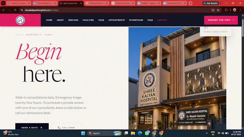Open the CONTACT nav item
This screenshot has width=244, height=137.
(x=162, y=20)
